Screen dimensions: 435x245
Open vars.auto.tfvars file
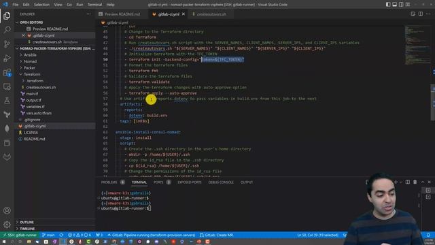39,113
